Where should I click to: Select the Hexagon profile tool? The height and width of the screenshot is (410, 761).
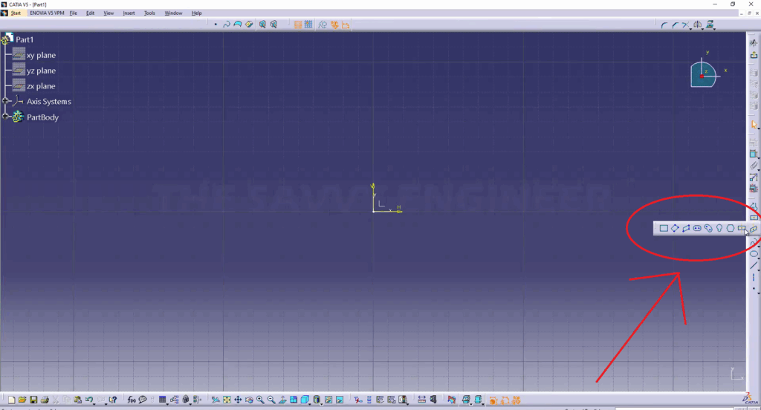(x=731, y=229)
